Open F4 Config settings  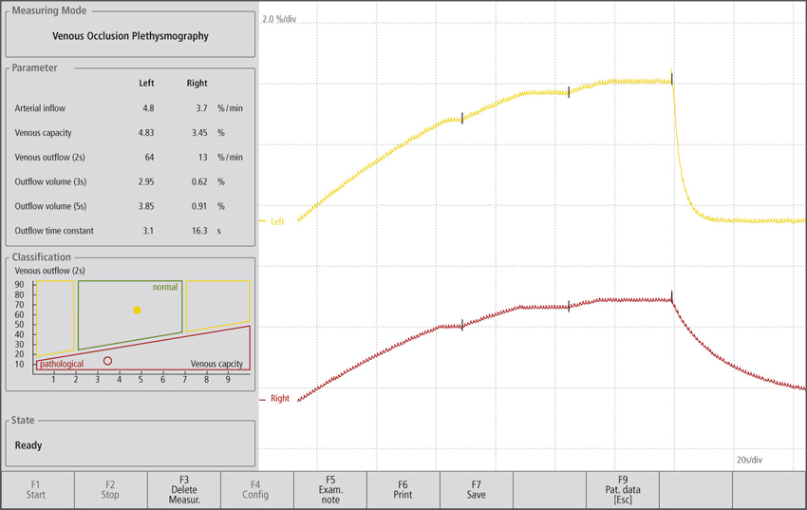255,490
